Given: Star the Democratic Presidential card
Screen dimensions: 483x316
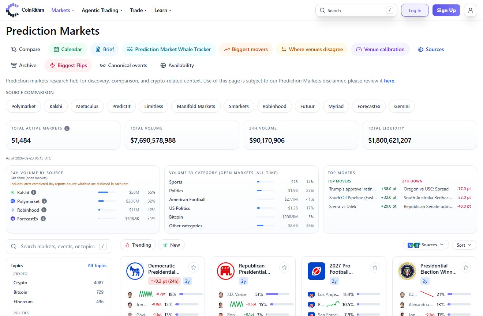Looking at the screenshot, I should tap(194, 267).
